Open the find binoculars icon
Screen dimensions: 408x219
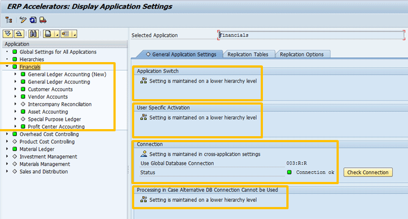pyautogui.click(x=33, y=34)
